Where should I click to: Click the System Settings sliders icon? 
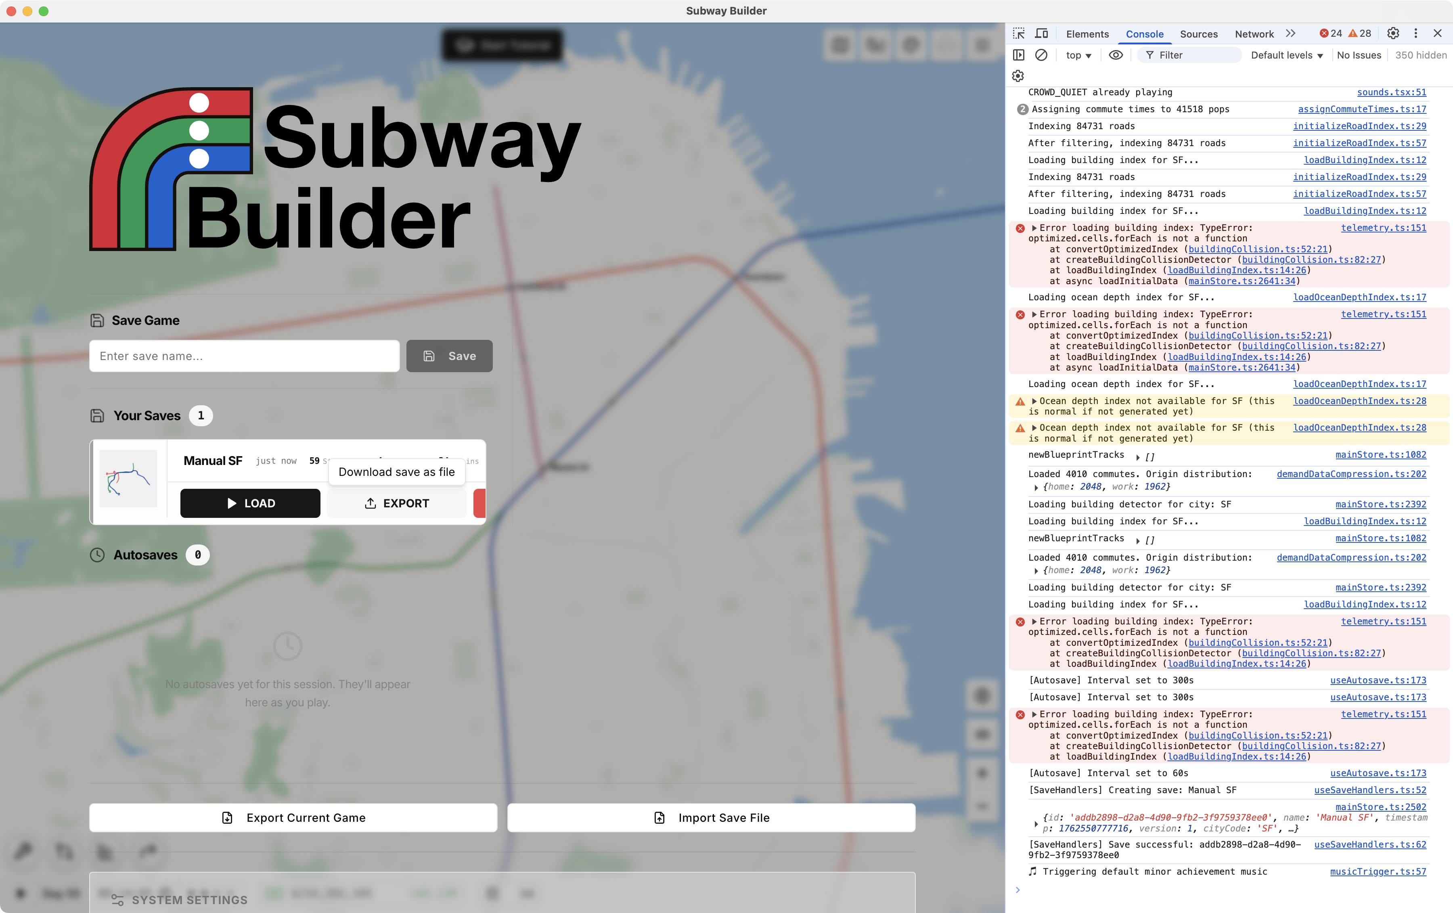point(118,899)
